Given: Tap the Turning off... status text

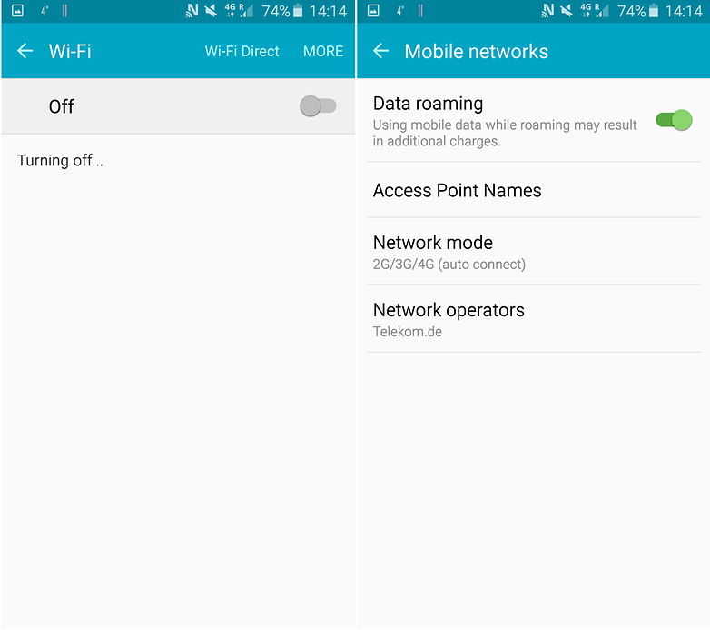Looking at the screenshot, I should click(x=60, y=160).
